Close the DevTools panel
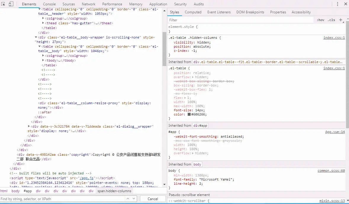 tap(346, 4)
